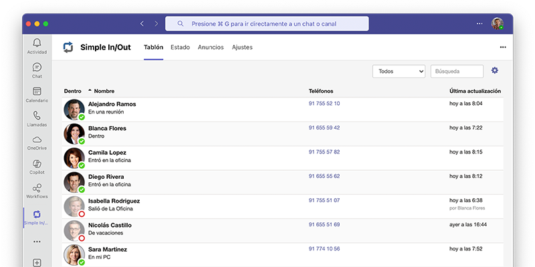
Task: Open Camila Lopez's profile photo
Action: [x=74, y=158]
